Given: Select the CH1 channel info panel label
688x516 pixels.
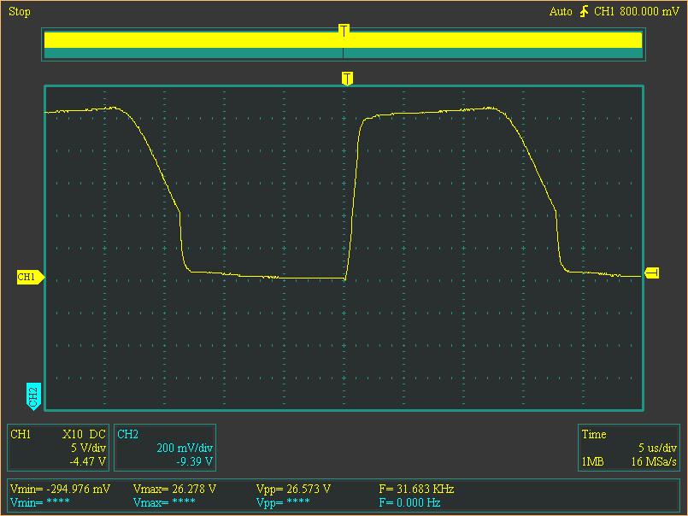Looking at the screenshot, I should pos(21,435).
